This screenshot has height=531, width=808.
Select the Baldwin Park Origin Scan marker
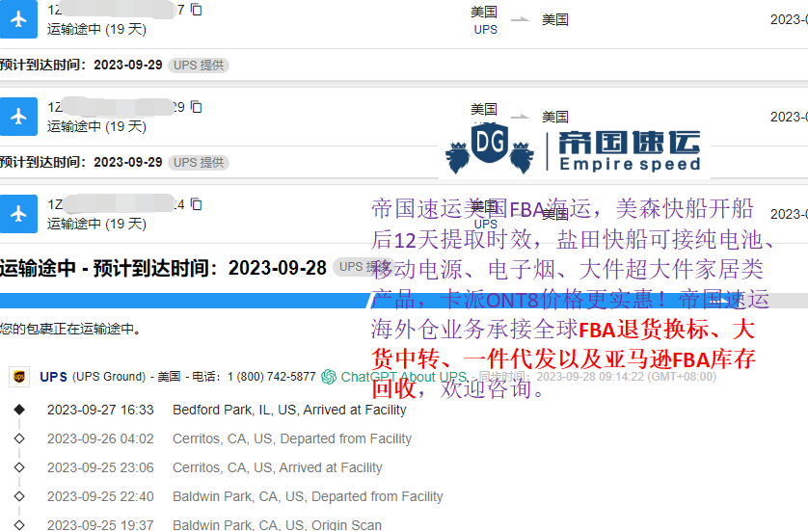[19, 525]
